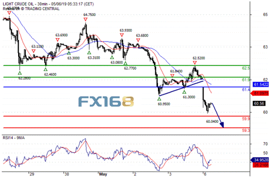The width and height of the screenshot is (271, 179).
Task: Click the 62.2800 price label
Action: coord(24,78)
